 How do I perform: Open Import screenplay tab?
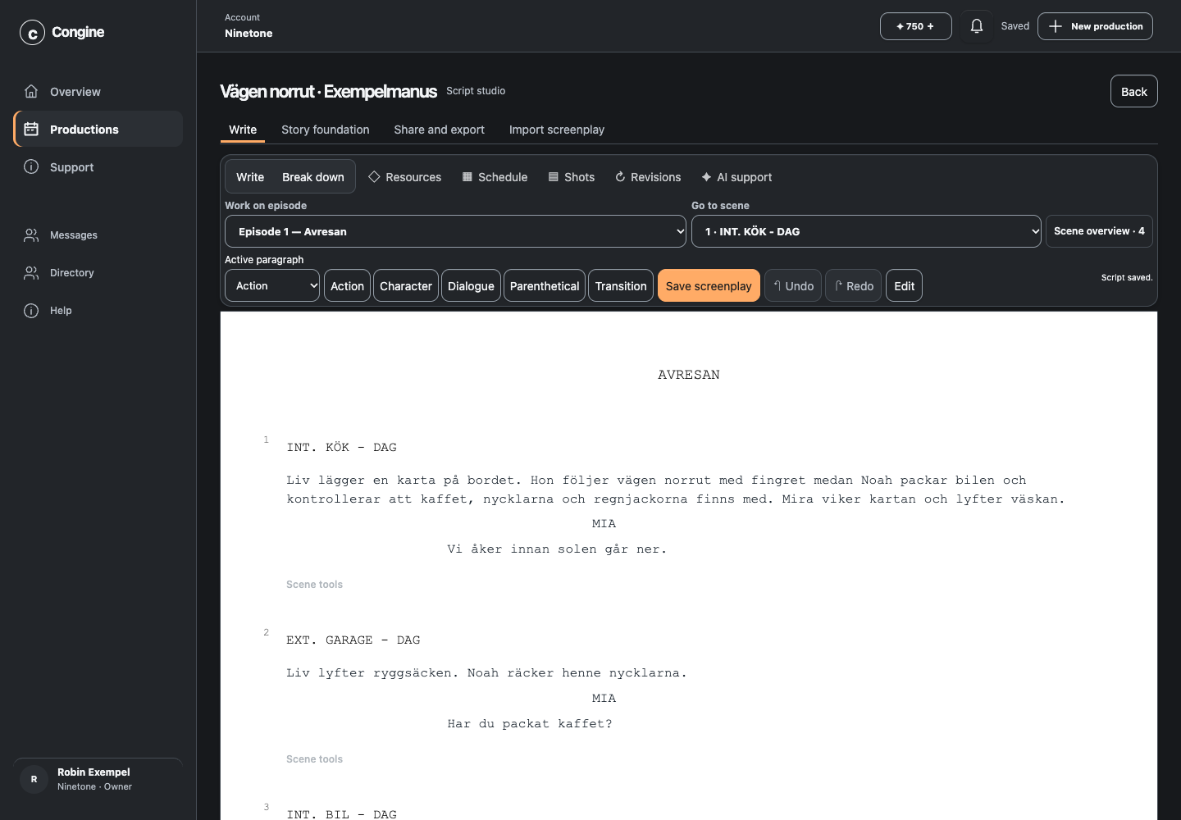pos(557,130)
